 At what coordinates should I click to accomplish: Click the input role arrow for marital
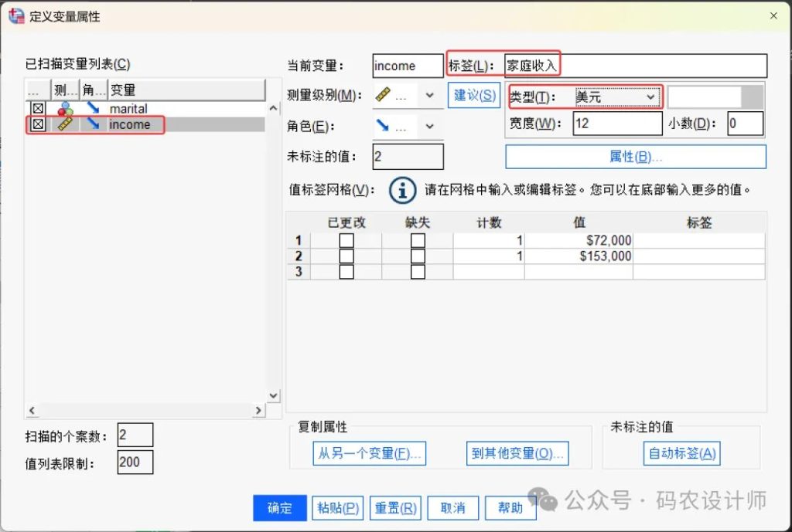94,109
